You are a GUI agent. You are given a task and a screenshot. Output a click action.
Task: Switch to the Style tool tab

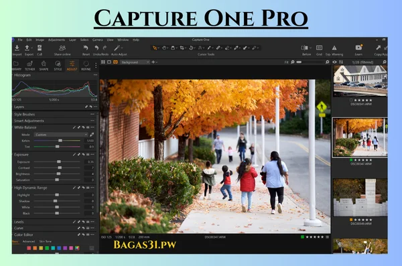coord(58,66)
